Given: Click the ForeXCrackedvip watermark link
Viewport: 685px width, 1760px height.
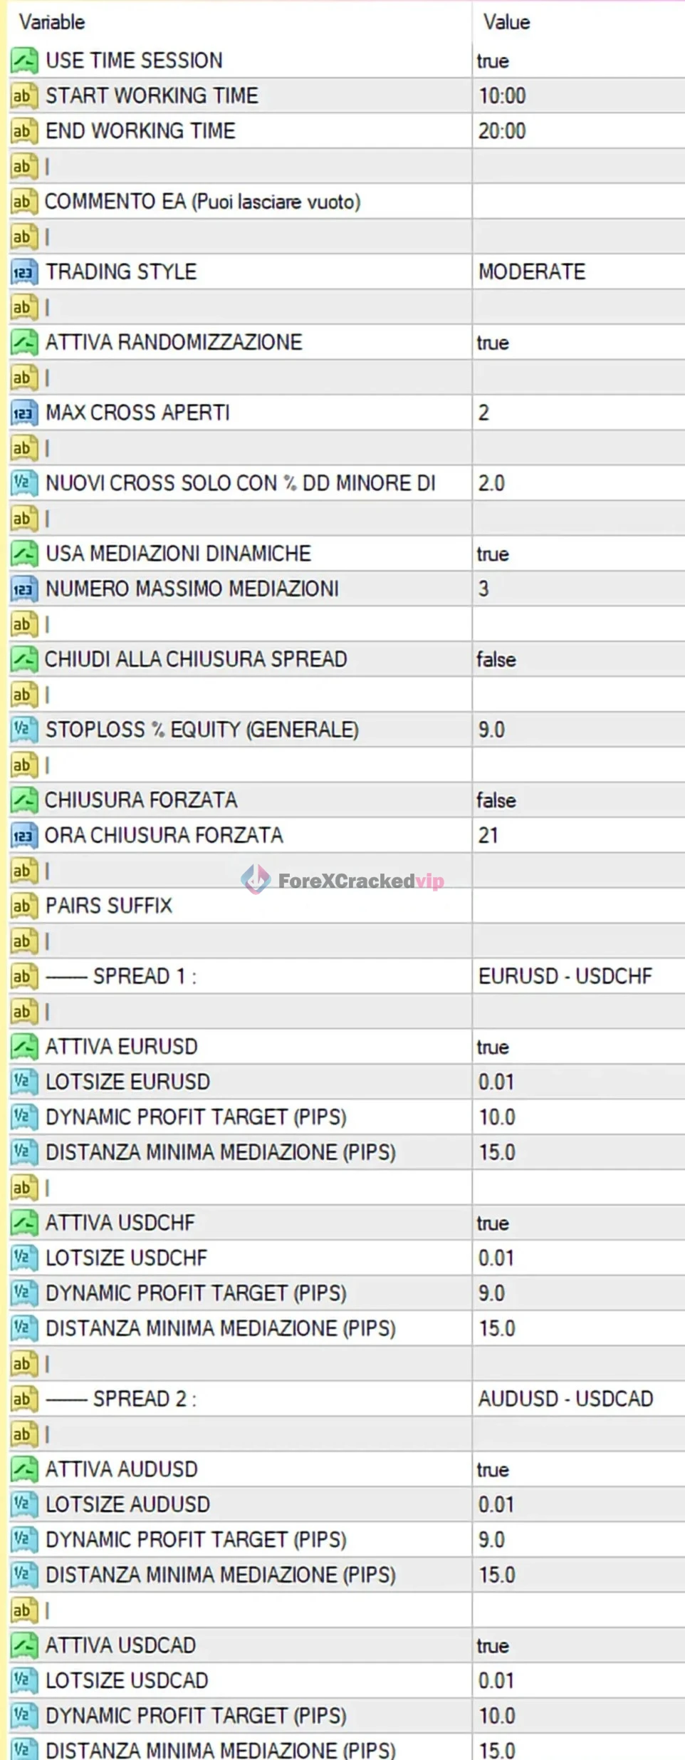Looking at the screenshot, I should (x=343, y=881).
